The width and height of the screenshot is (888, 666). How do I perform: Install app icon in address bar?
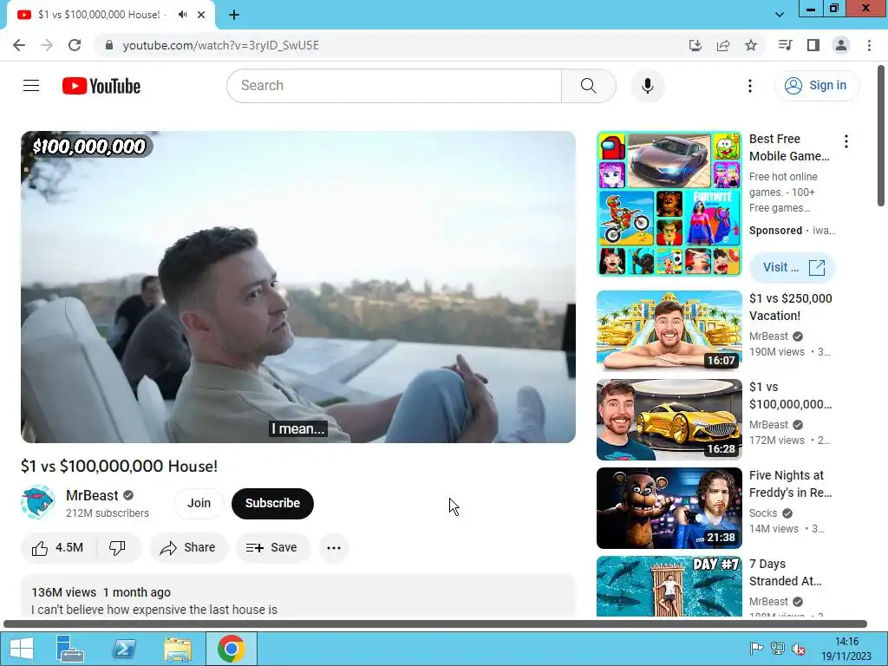(695, 45)
